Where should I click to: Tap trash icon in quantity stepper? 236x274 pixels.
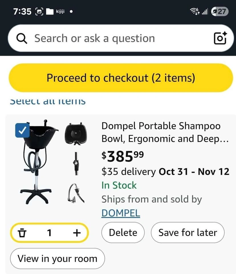(x=22, y=233)
